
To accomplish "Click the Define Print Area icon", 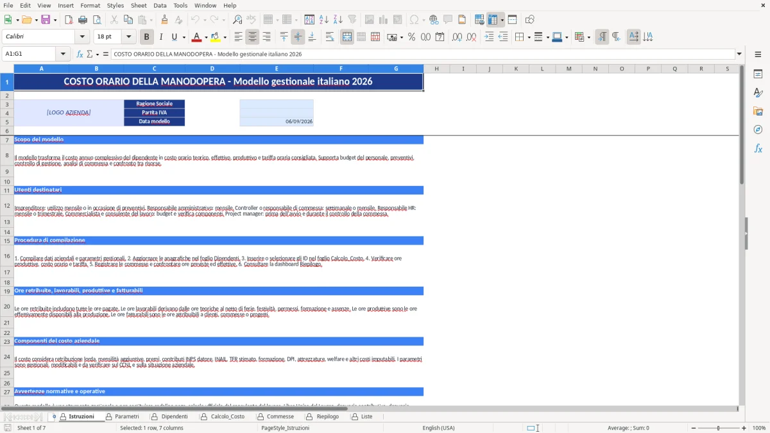I will click(480, 20).
